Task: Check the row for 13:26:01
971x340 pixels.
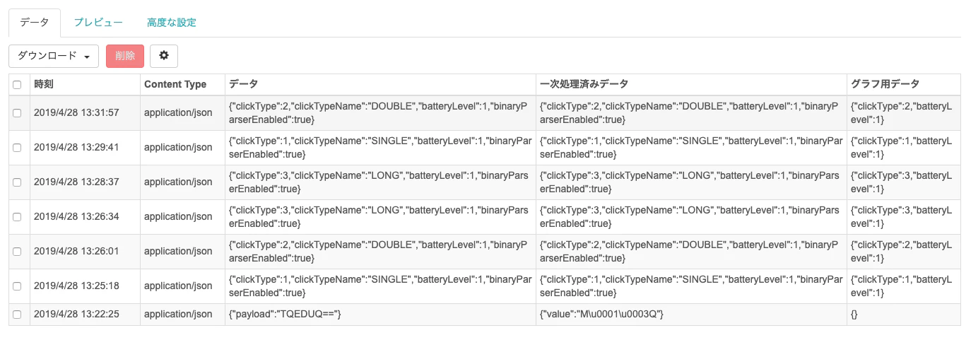Action: coord(18,252)
